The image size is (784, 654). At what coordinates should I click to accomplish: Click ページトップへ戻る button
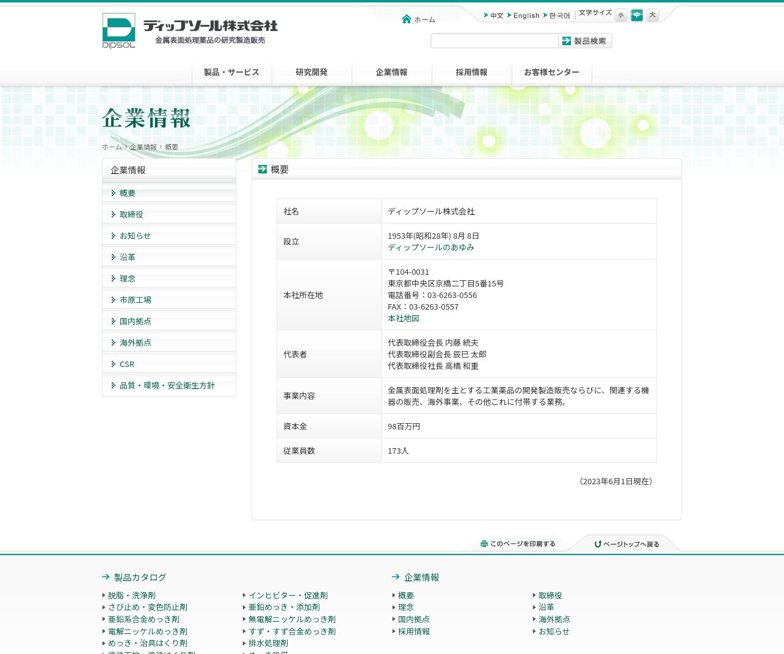click(x=627, y=544)
